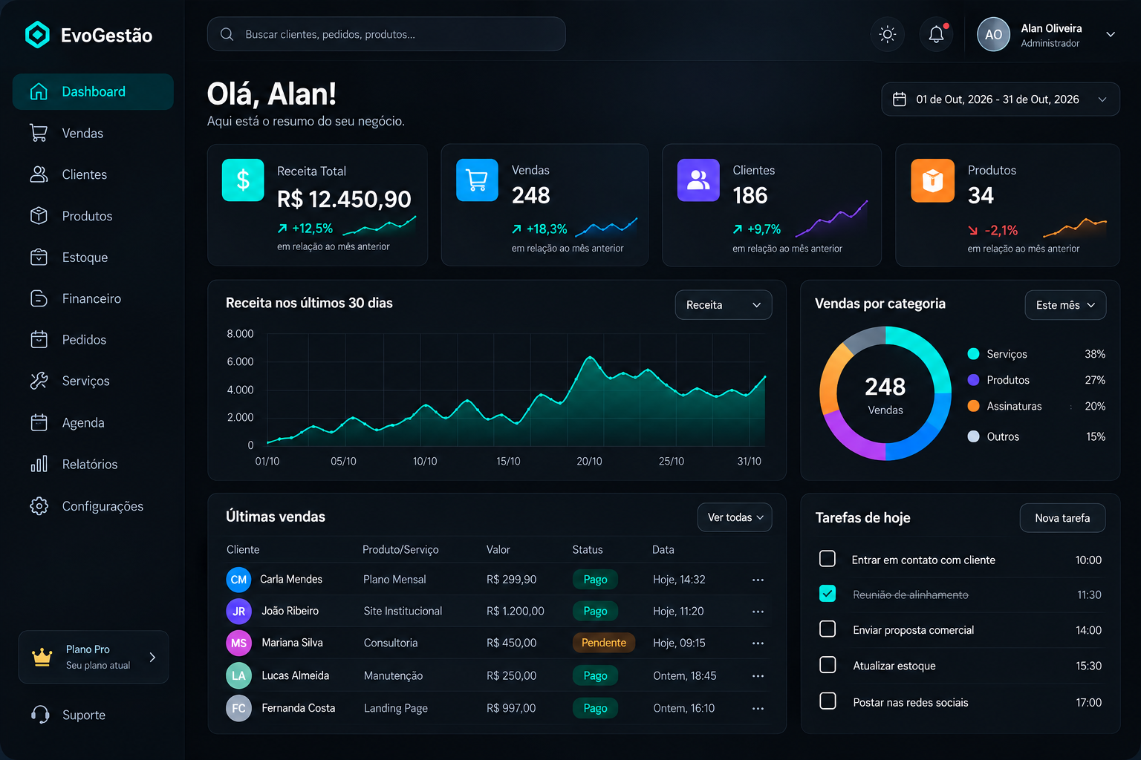This screenshot has width=1141, height=760.
Task: Click the center of the Vendas donut chart
Action: coord(885,393)
